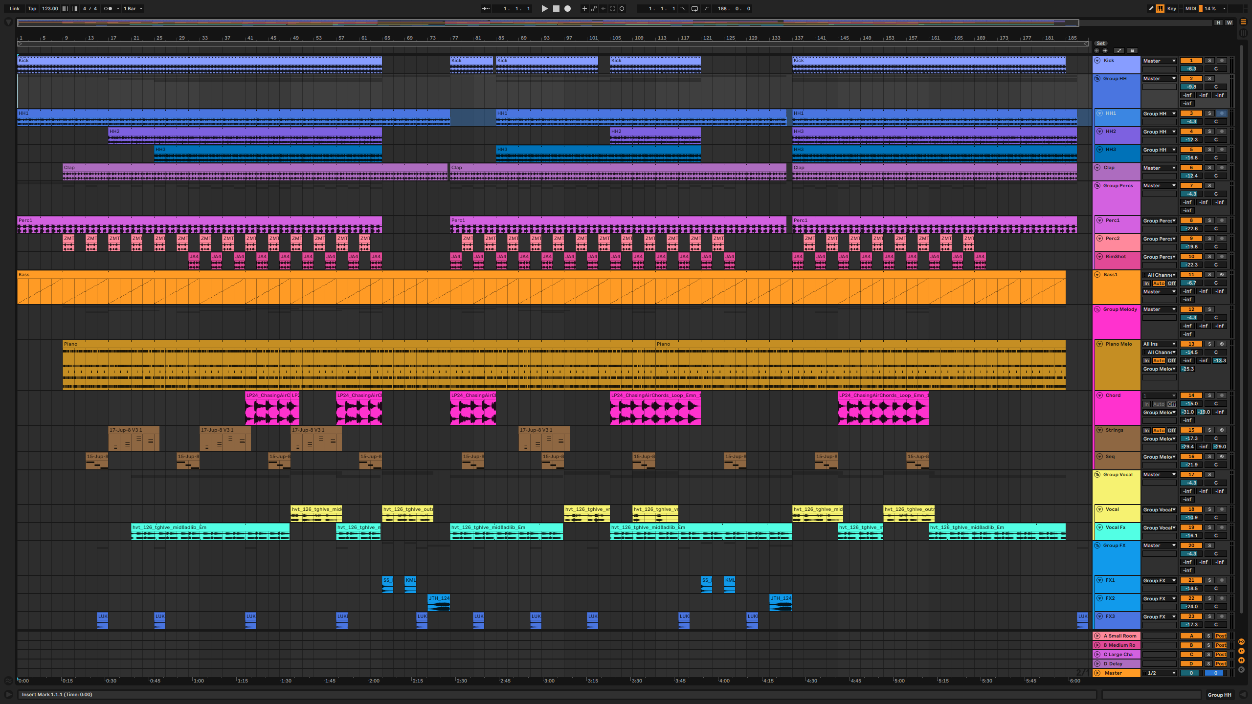Image resolution: width=1252 pixels, height=704 pixels.
Task: Click Capture MIDI bracket icon
Action: tap(612, 8)
